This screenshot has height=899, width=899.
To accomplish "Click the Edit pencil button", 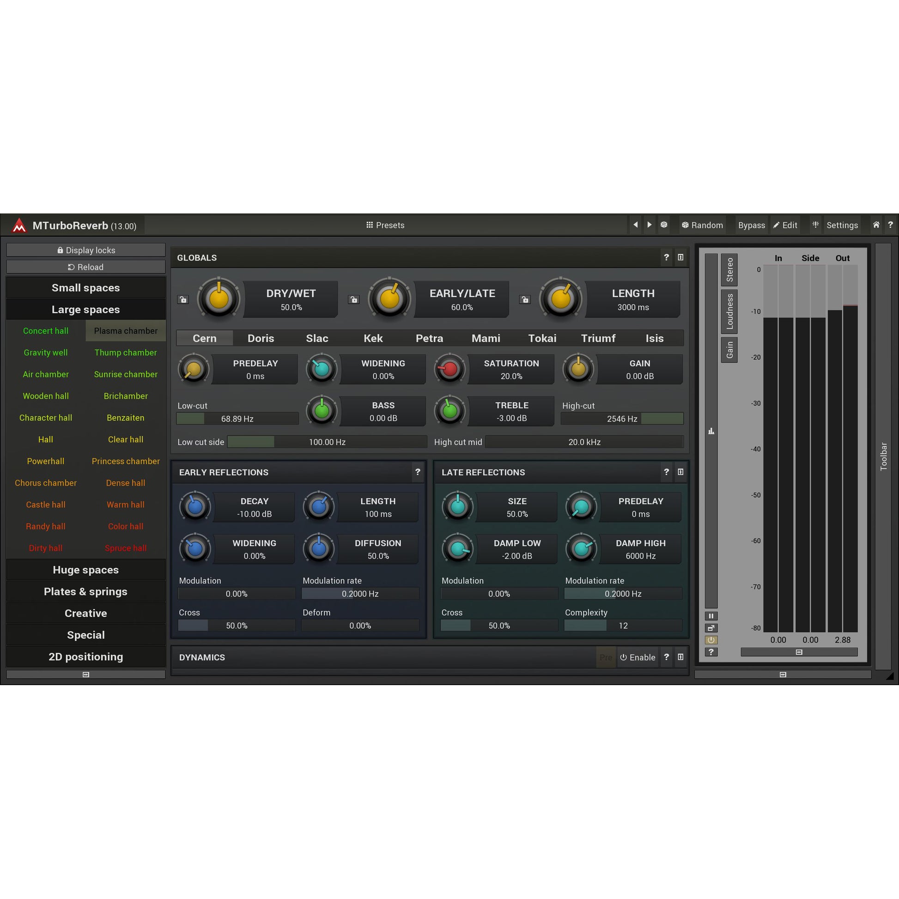I will 785,225.
